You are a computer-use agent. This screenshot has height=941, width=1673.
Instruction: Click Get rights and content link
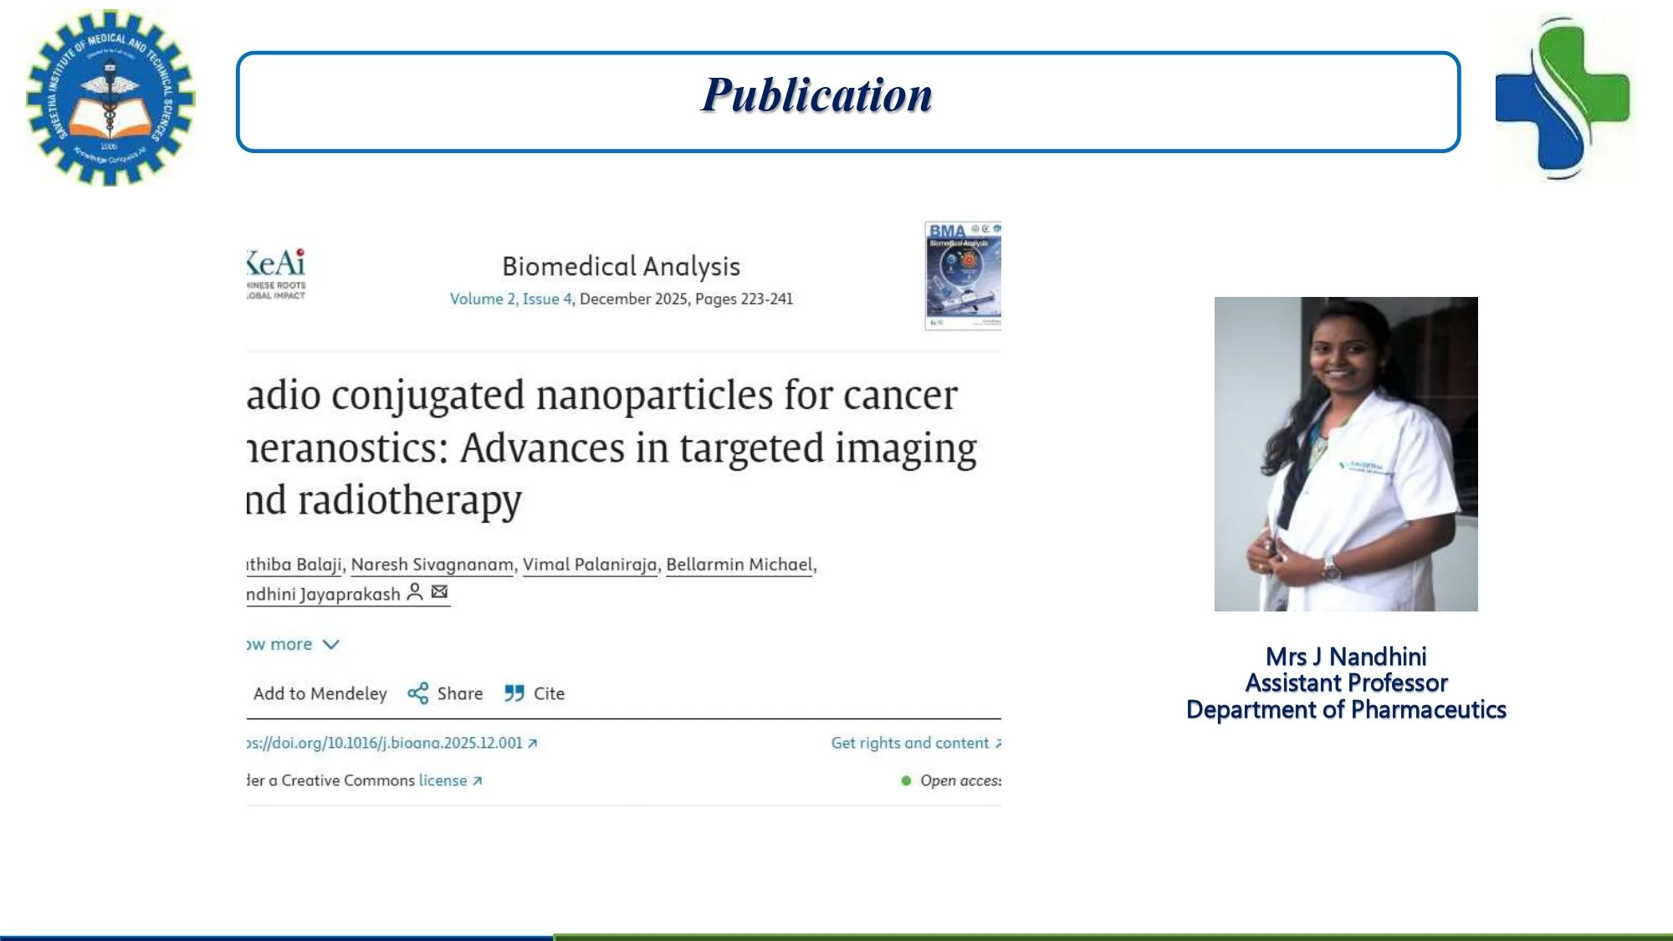[910, 743]
